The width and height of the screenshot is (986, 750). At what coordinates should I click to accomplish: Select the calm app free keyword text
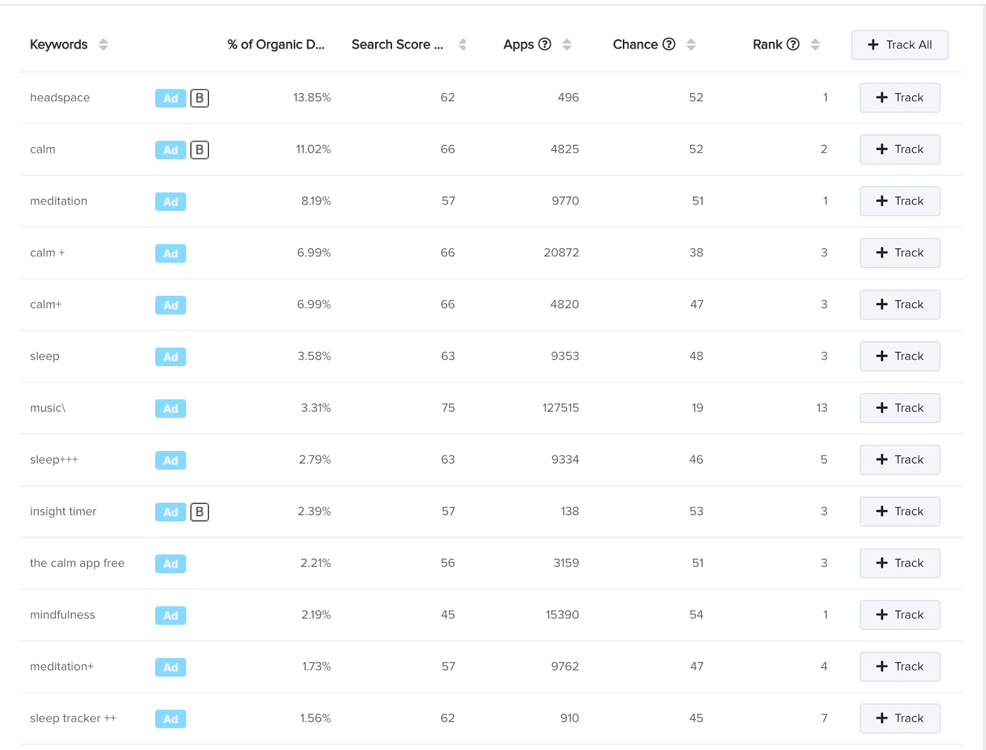77,563
